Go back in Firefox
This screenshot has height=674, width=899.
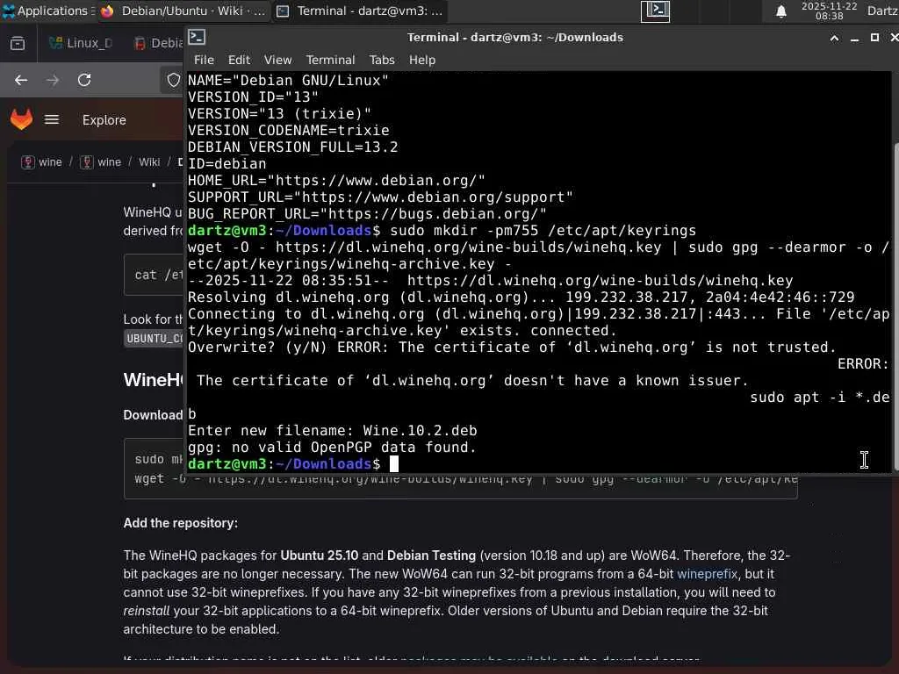[x=21, y=80]
